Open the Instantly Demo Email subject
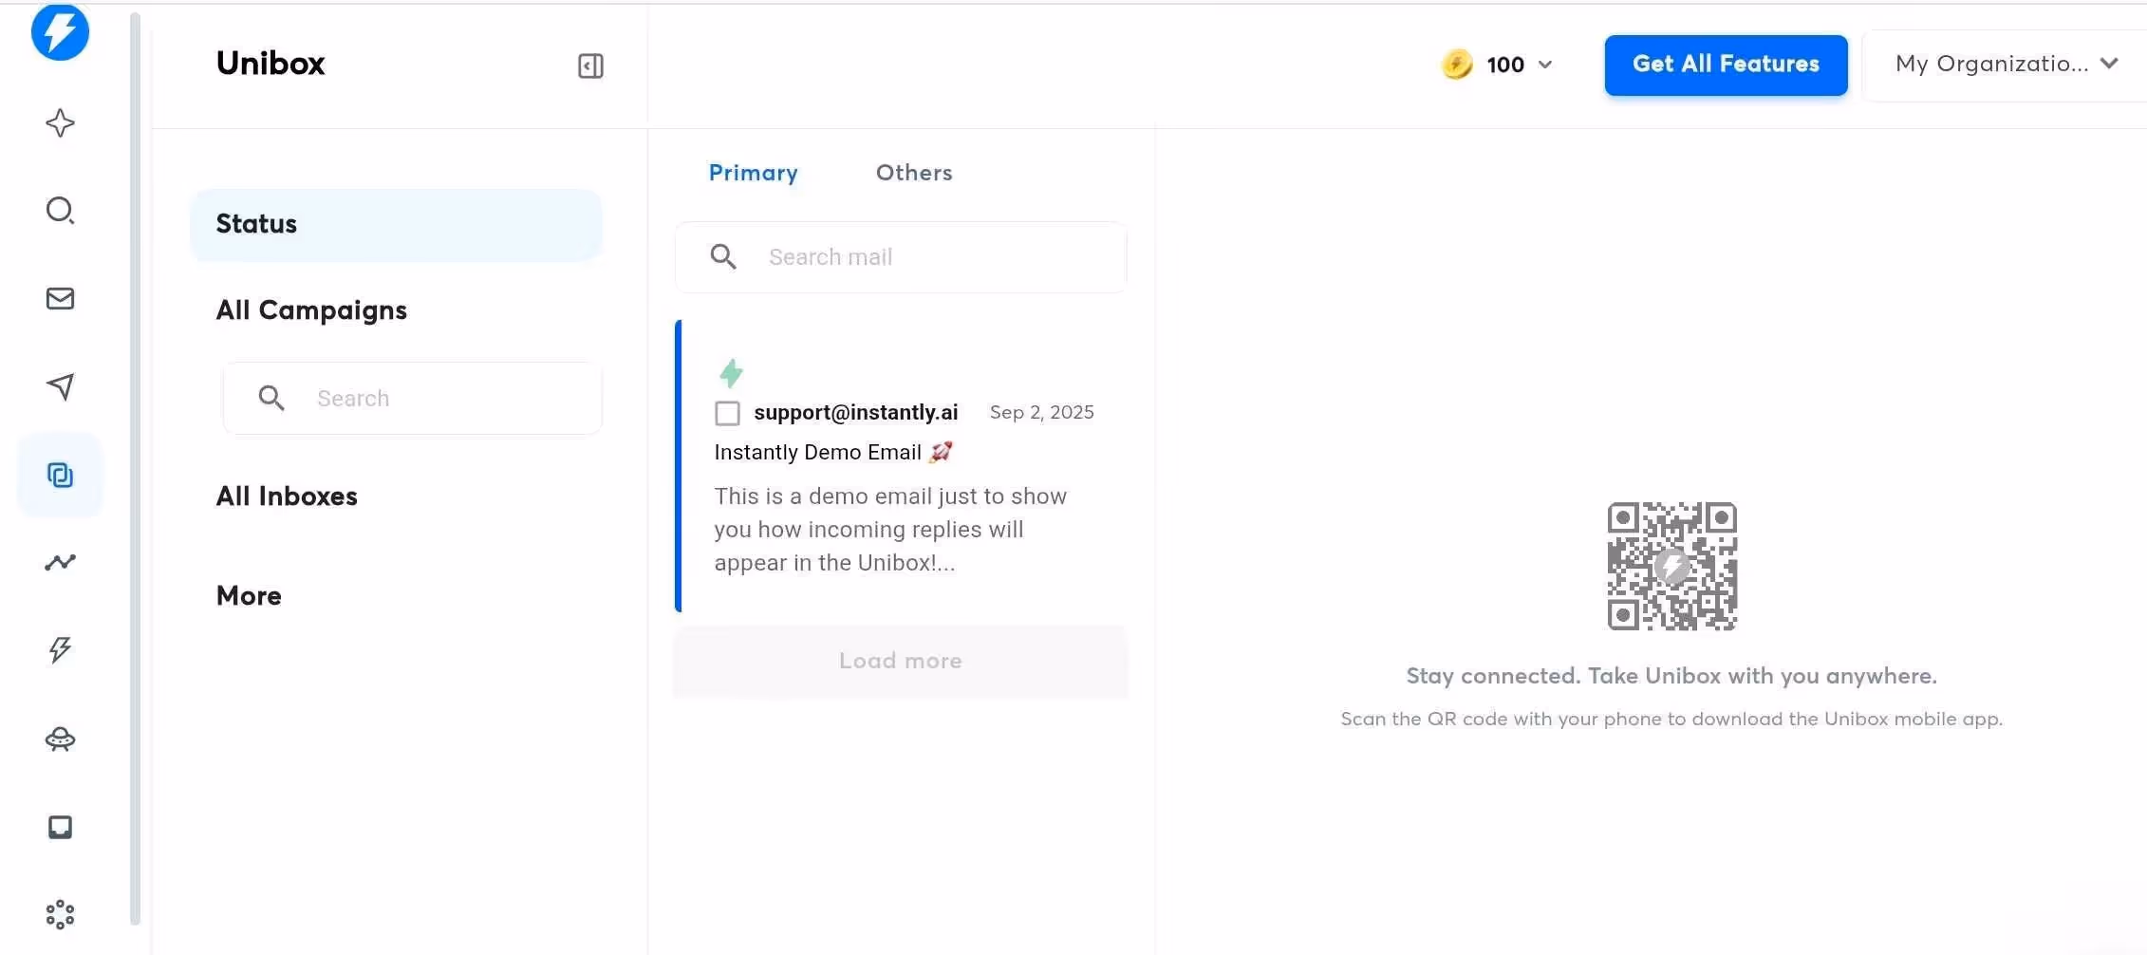2147x955 pixels. [x=833, y=453]
